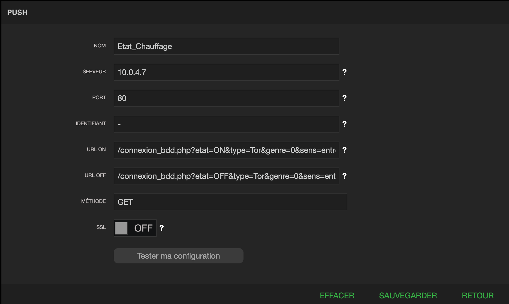Show help for the Identifiant field
Viewport: 509px width, 304px height.
tap(344, 124)
